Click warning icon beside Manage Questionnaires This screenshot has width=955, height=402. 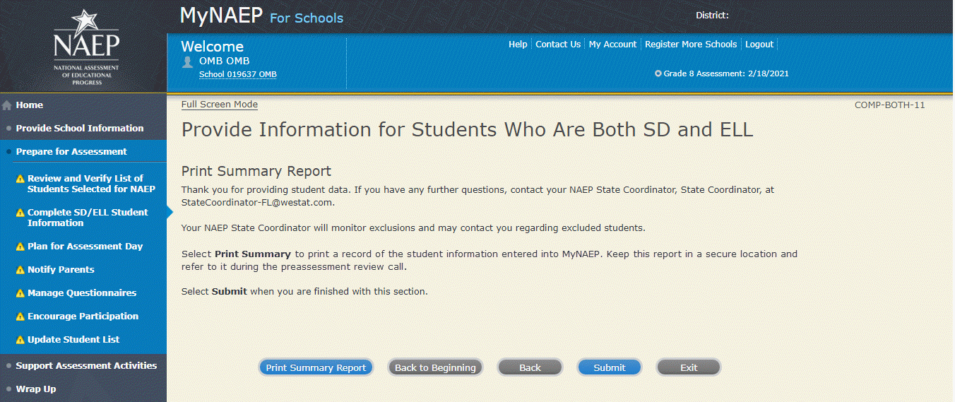tap(20, 293)
